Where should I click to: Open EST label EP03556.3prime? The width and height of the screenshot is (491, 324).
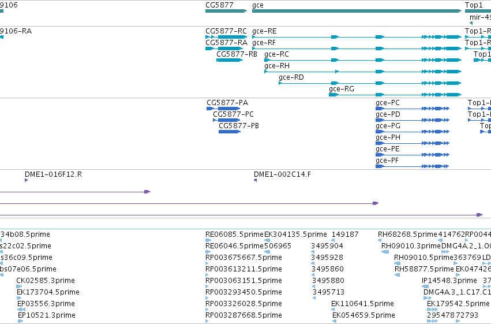point(46,304)
